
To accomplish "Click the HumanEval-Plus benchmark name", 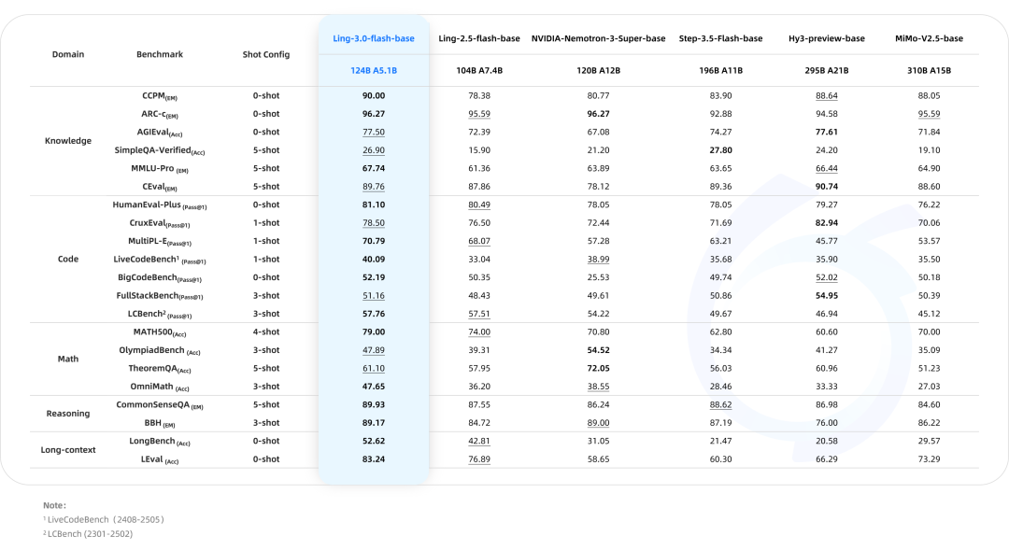I will 160,205.
